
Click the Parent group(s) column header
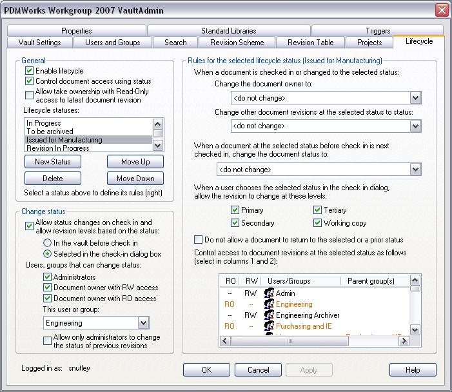click(x=375, y=280)
